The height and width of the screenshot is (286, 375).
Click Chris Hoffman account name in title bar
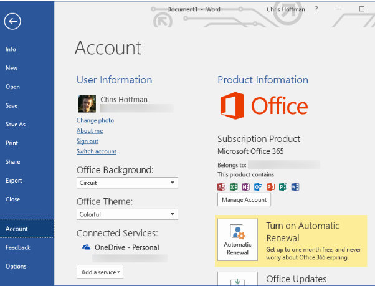tap(286, 9)
